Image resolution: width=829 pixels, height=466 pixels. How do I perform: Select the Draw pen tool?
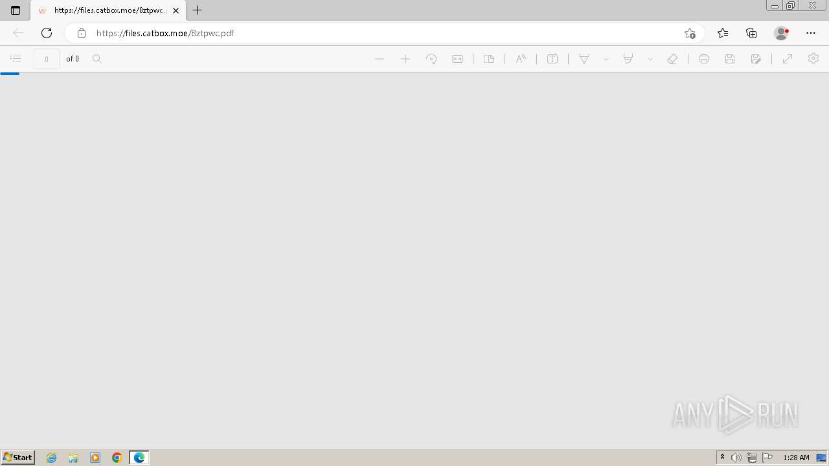click(x=584, y=59)
